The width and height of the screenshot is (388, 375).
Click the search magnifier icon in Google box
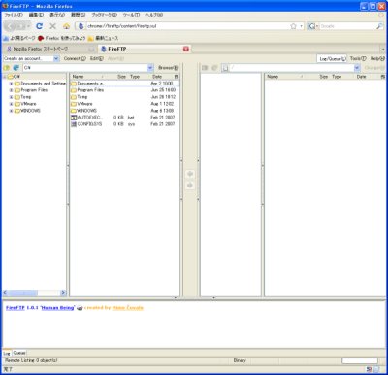[379, 26]
